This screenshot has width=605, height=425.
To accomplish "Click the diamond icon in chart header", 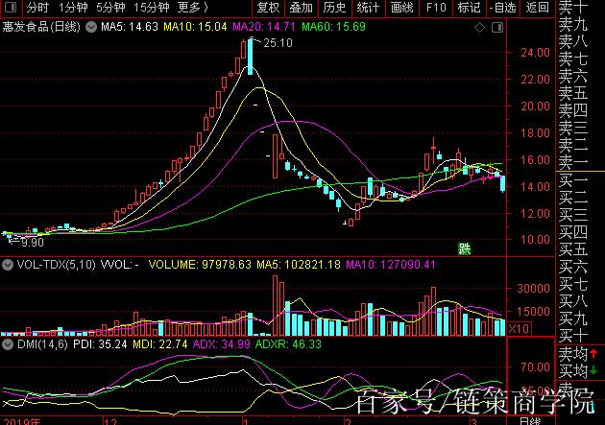I will [x=479, y=28].
